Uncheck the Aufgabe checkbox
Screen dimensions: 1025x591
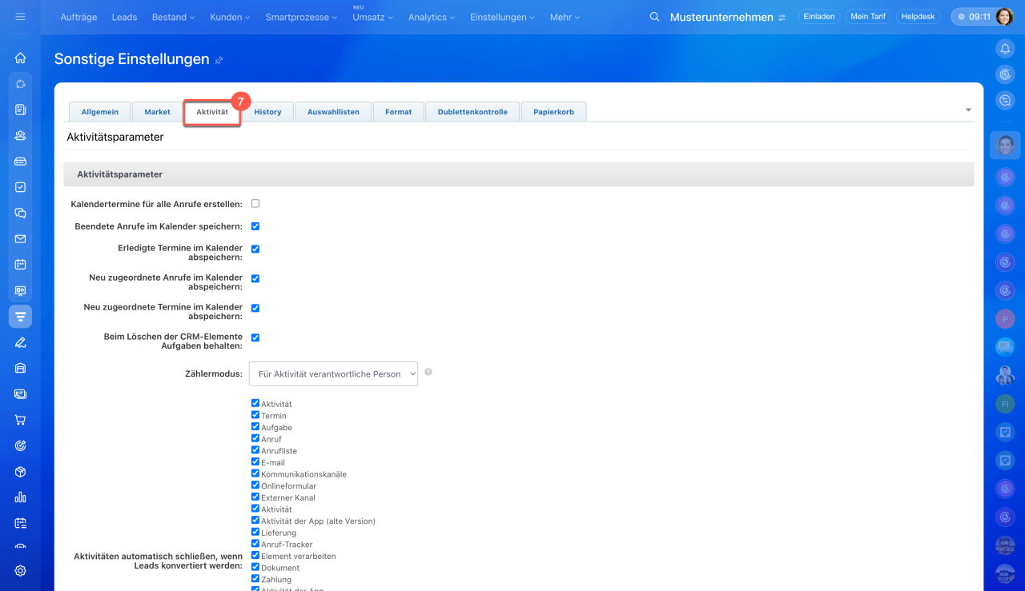[255, 427]
